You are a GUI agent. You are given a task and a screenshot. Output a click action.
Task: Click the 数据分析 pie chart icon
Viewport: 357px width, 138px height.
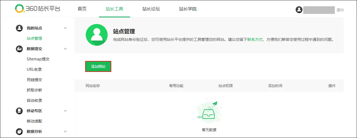tap(19, 131)
